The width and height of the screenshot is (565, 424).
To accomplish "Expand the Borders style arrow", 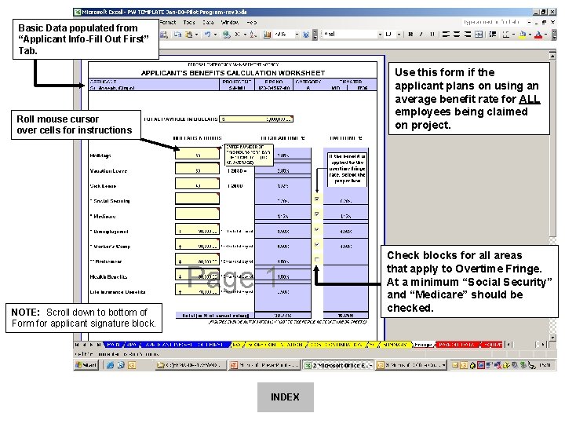I will point(513,35).
